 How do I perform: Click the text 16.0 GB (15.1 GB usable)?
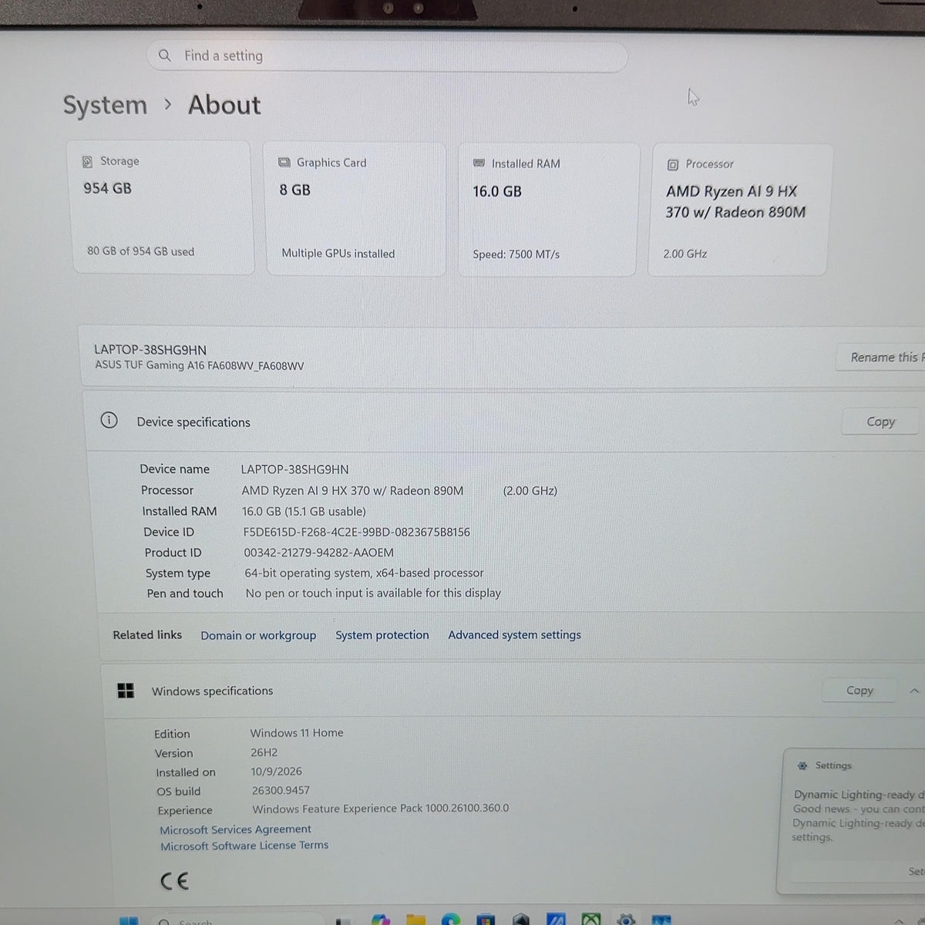pos(304,511)
